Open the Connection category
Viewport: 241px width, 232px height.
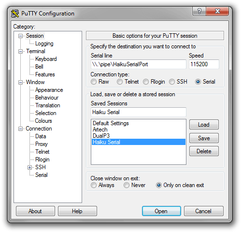pyautogui.click(x=39, y=129)
